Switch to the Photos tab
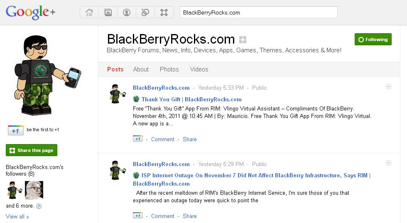 169,69
